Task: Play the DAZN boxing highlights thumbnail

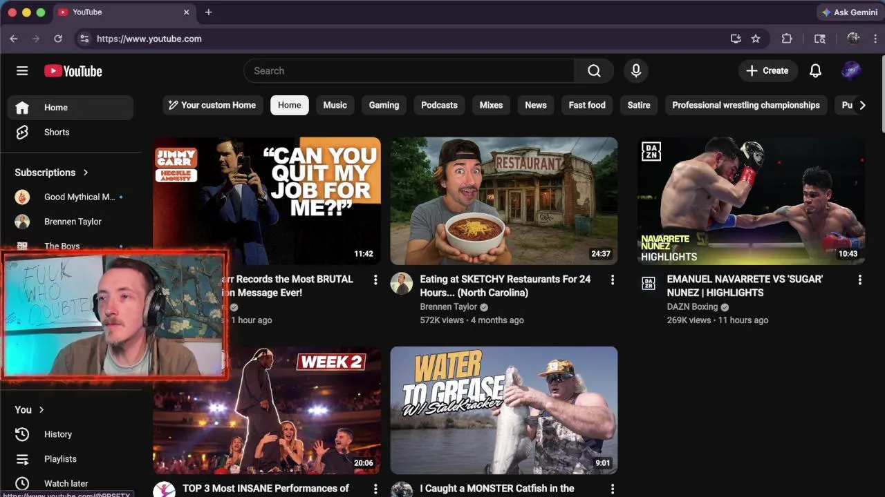Action: 752,201
